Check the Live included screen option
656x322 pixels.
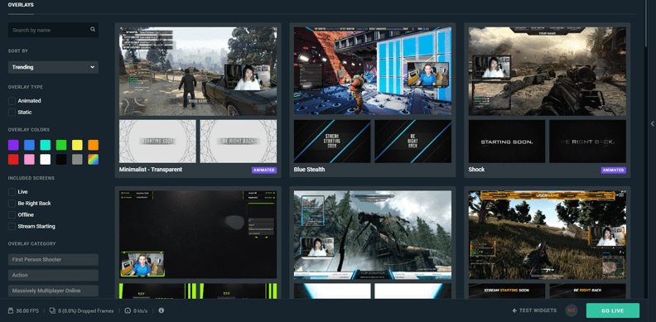click(12, 192)
